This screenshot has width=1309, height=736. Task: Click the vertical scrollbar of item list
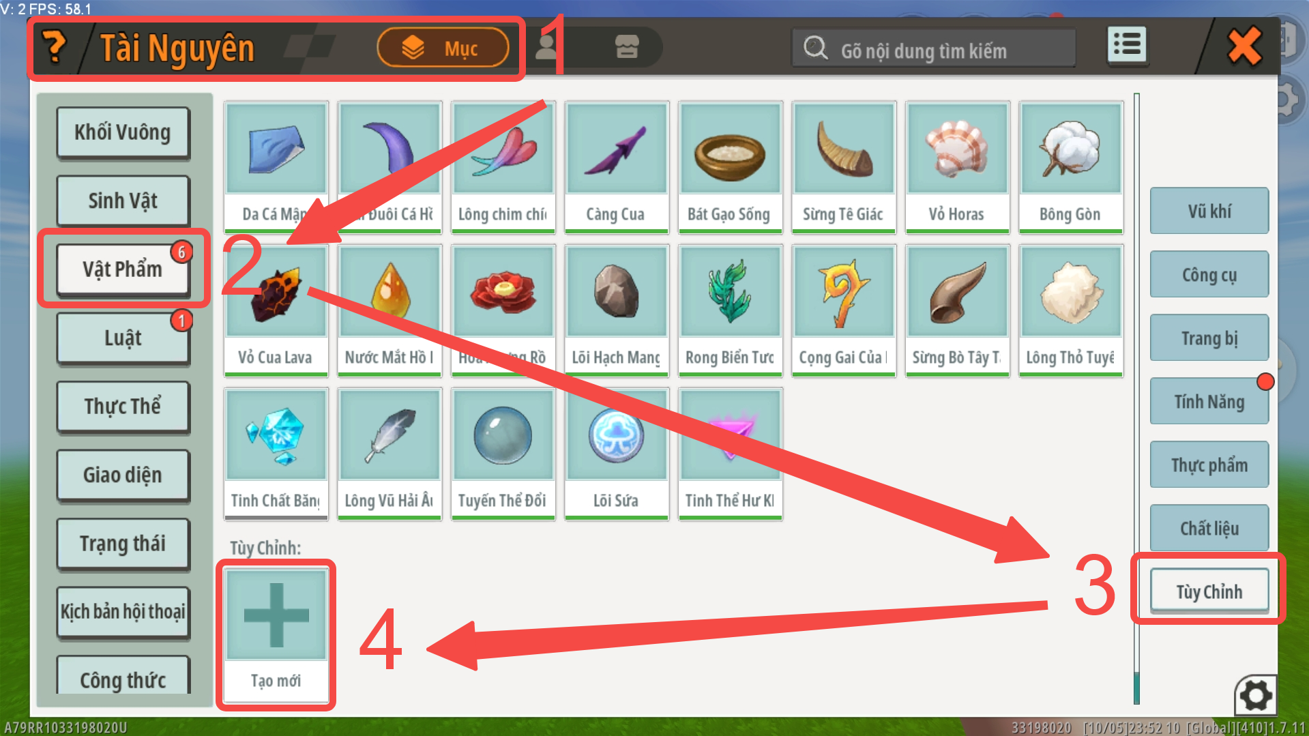pos(1136,398)
